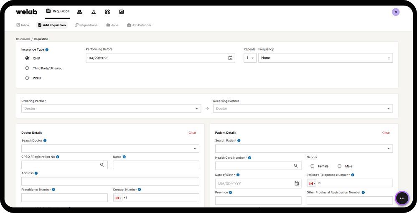Show Date of Birth info icon
The width and height of the screenshot is (417, 213).
[x=238, y=175]
